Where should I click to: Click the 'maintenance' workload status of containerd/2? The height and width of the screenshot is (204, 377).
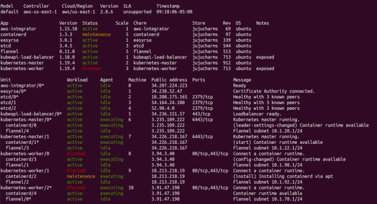[x=81, y=176]
